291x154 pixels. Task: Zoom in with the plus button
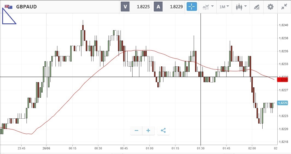click(x=148, y=131)
